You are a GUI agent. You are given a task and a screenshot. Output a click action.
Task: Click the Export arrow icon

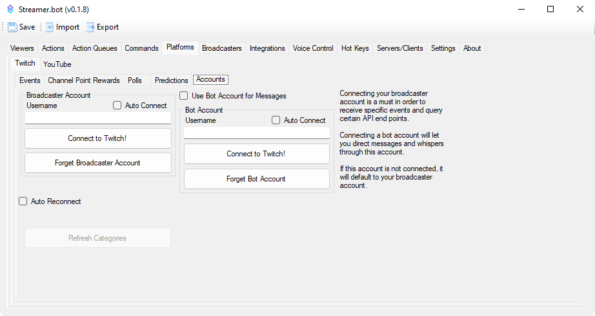[90, 27]
